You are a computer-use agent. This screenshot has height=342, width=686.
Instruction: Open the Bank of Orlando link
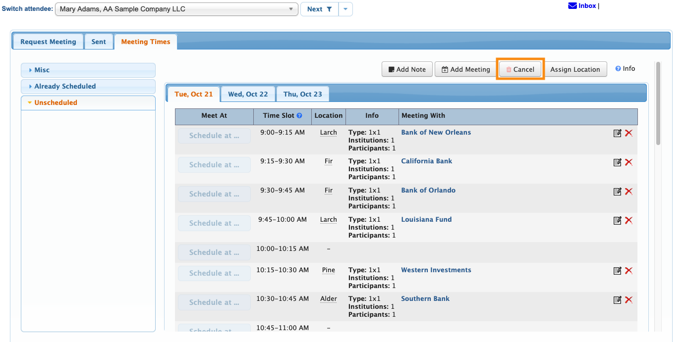click(x=428, y=190)
